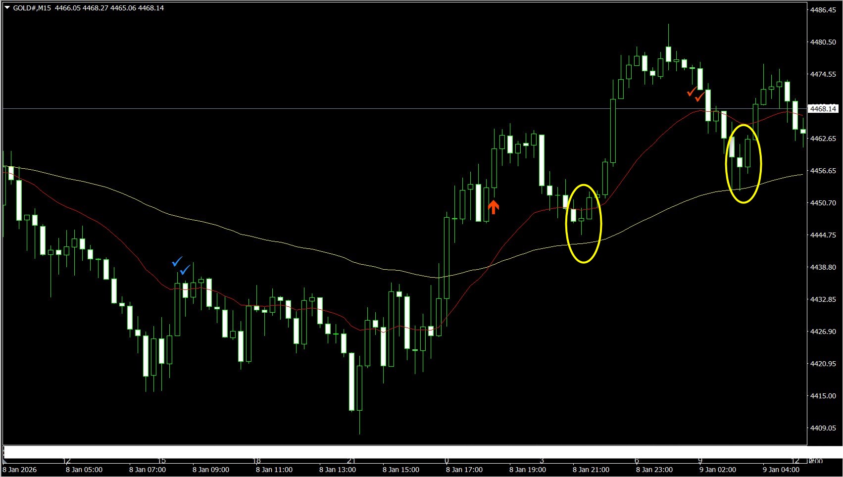
Task: Click the right orange checkmark marker
Action: click(699, 97)
